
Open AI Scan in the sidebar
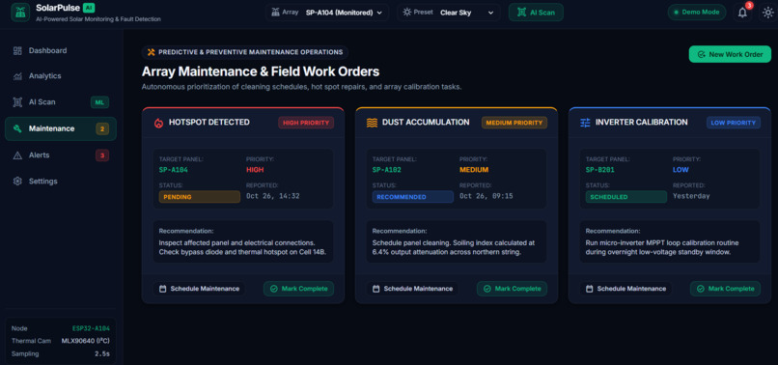61,102
